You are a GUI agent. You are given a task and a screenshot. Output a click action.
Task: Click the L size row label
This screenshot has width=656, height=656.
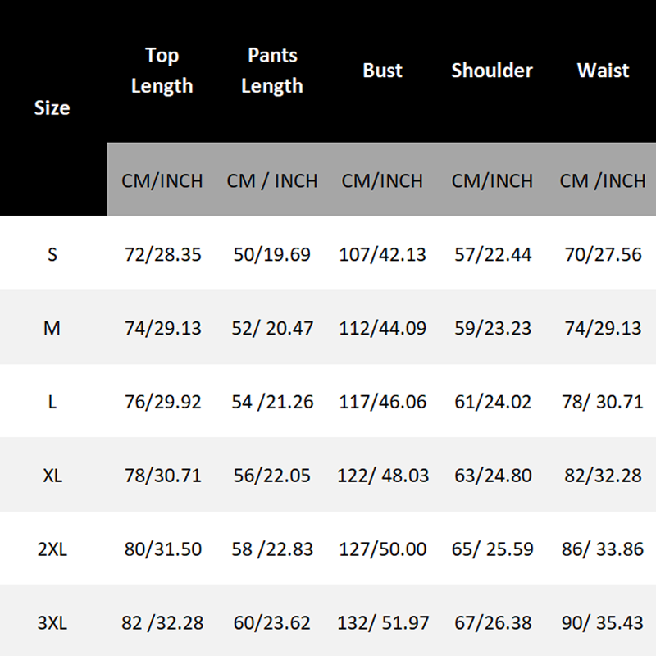pos(52,403)
